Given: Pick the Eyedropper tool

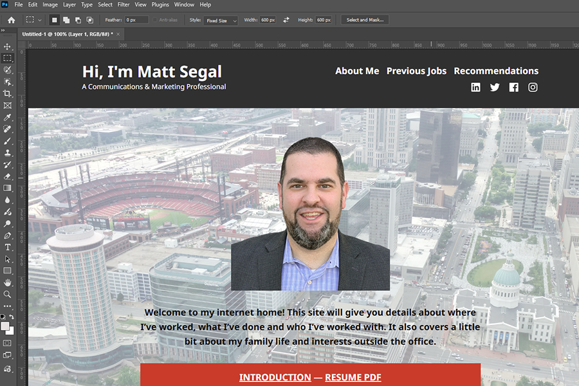Looking at the screenshot, I should point(8,118).
